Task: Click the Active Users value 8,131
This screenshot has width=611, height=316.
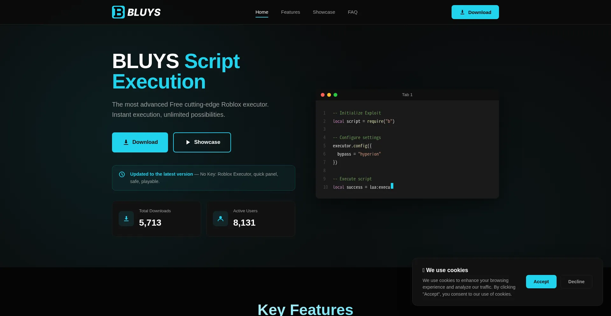Action: [x=244, y=223]
